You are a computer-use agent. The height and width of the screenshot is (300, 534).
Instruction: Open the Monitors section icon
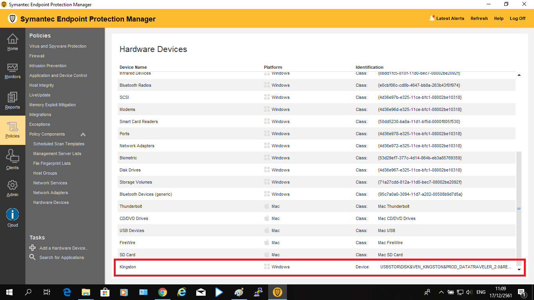pyautogui.click(x=13, y=68)
